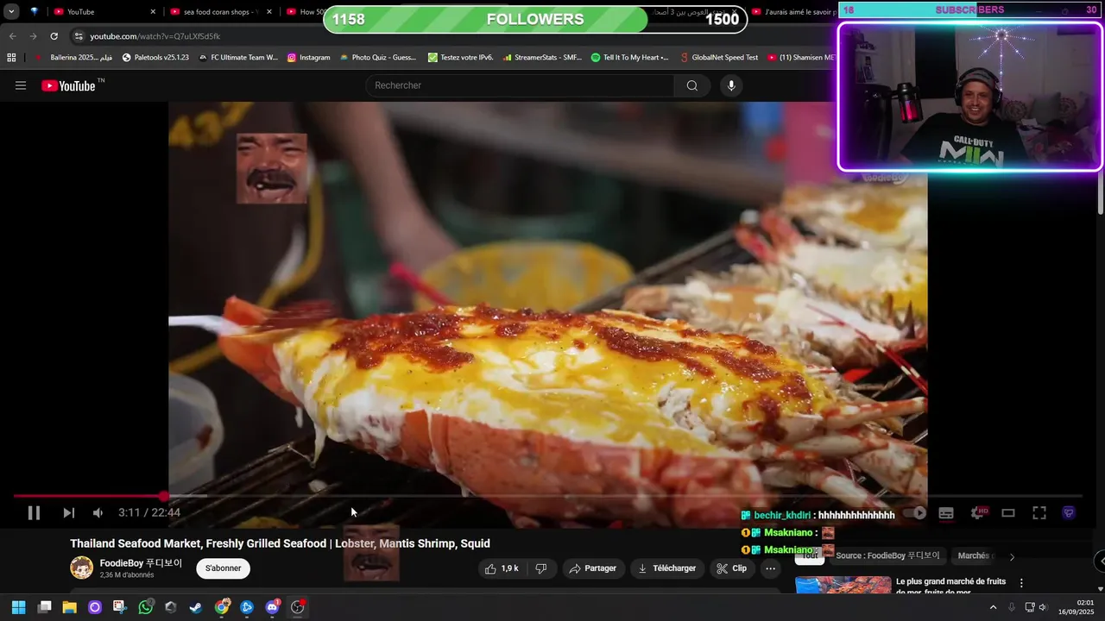Dislike the video

coord(541,568)
